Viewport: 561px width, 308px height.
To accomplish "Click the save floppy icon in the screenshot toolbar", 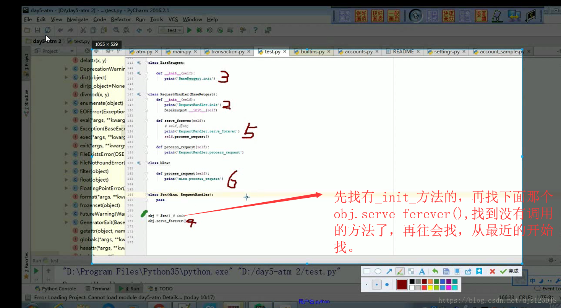I will (446, 271).
